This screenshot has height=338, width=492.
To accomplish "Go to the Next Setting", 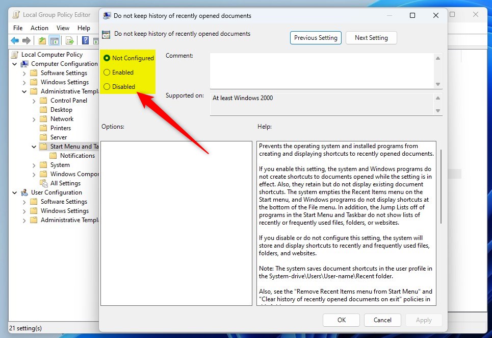I will [x=371, y=38].
